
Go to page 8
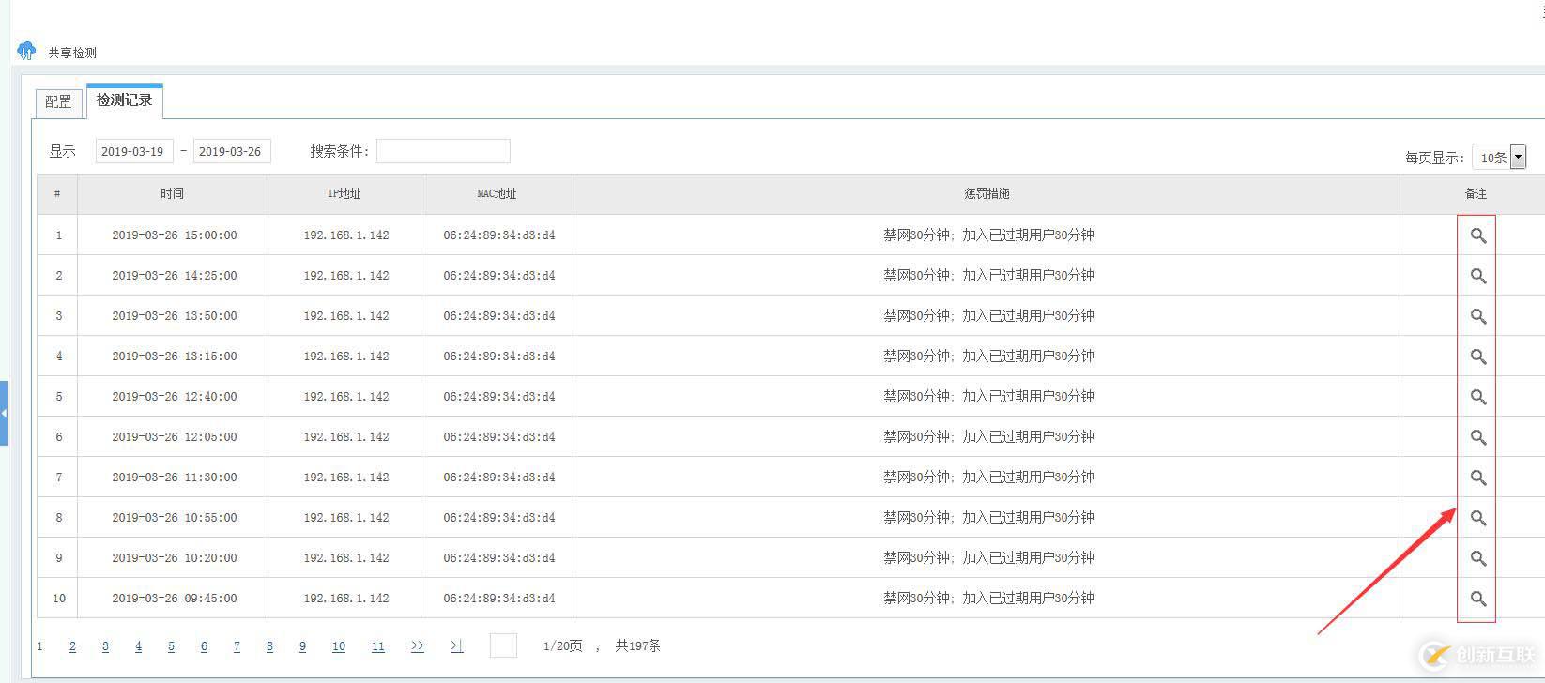tap(269, 646)
